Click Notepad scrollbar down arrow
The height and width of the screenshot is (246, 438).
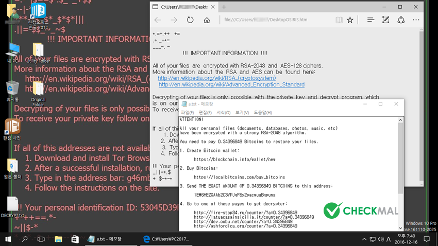tap(399, 227)
